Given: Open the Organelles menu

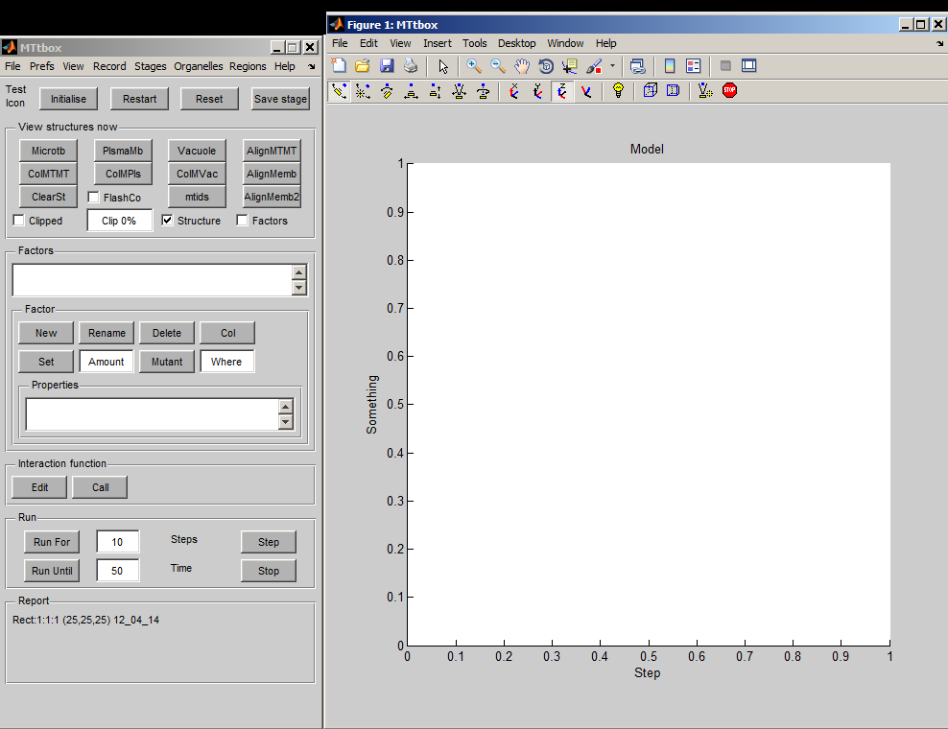Looking at the screenshot, I should tap(198, 66).
